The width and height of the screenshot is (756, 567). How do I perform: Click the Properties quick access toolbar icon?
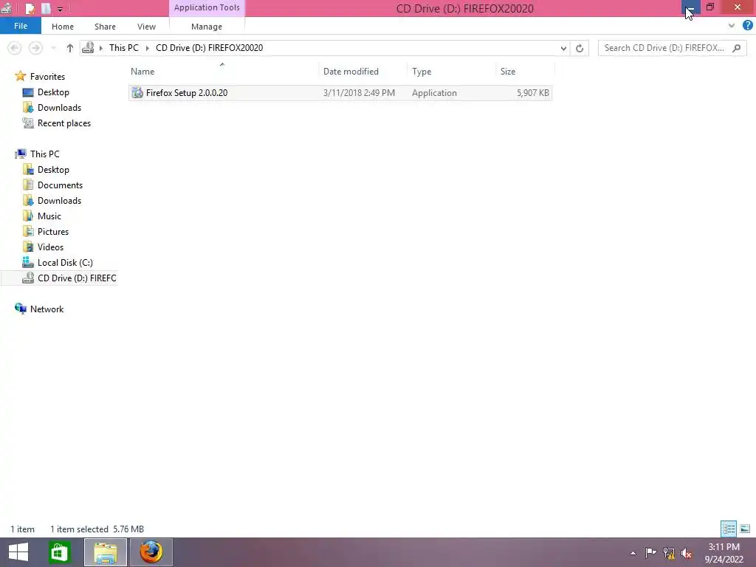30,8
